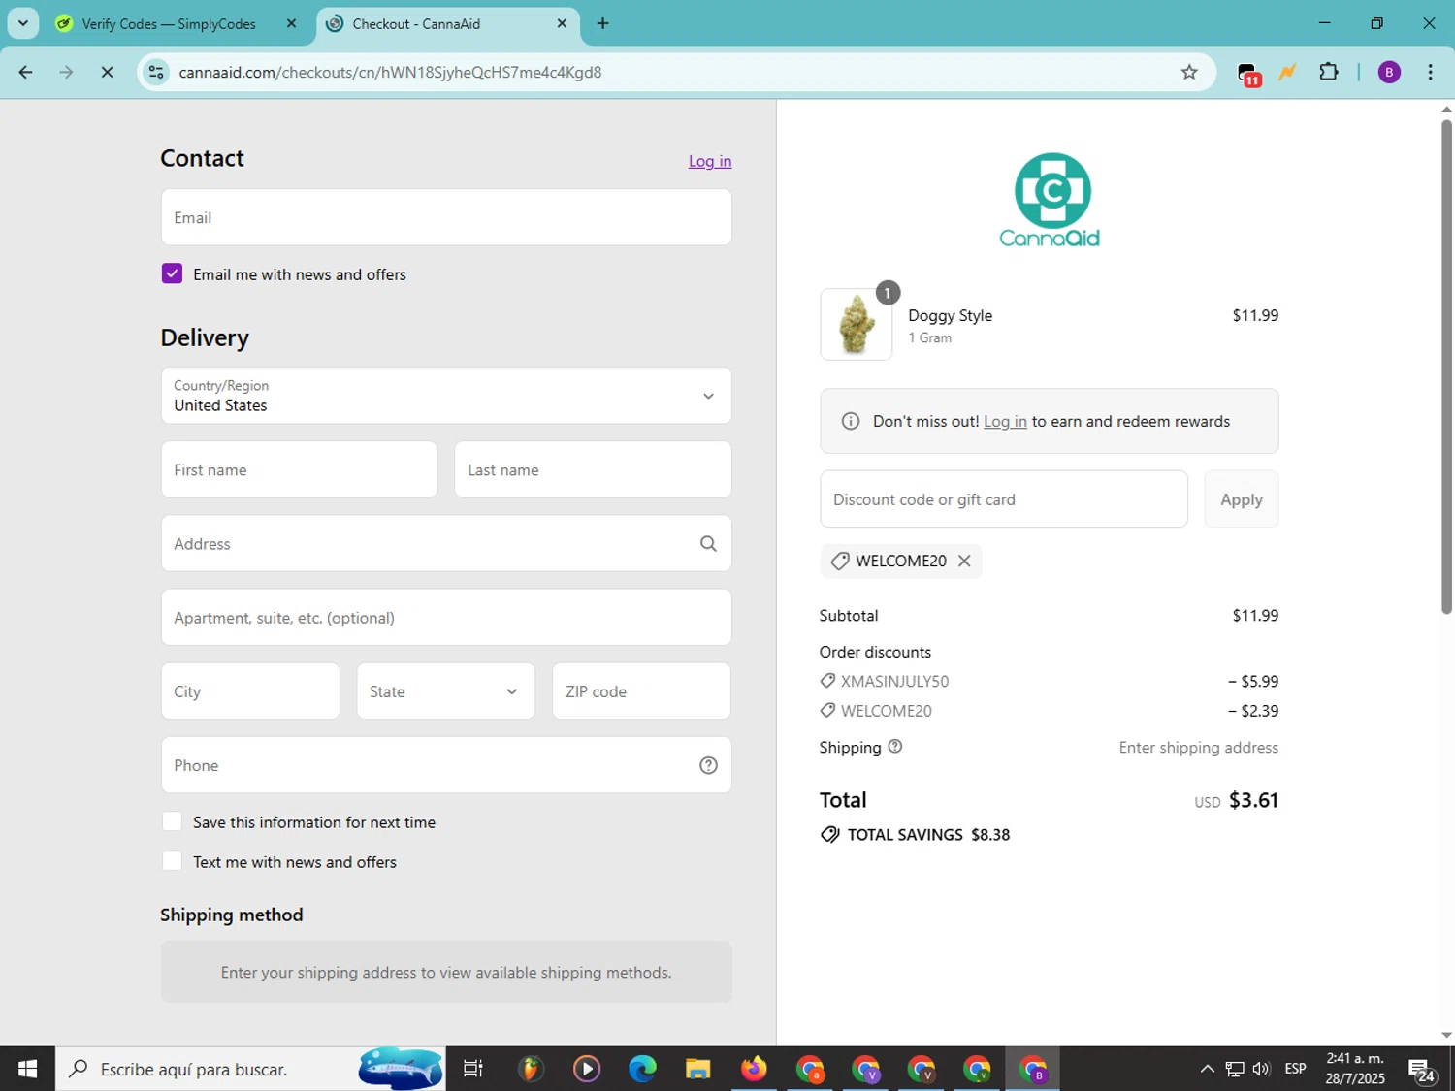Click Log in link in rewards banner
1455x1091 pixels.
point(1005,421)
